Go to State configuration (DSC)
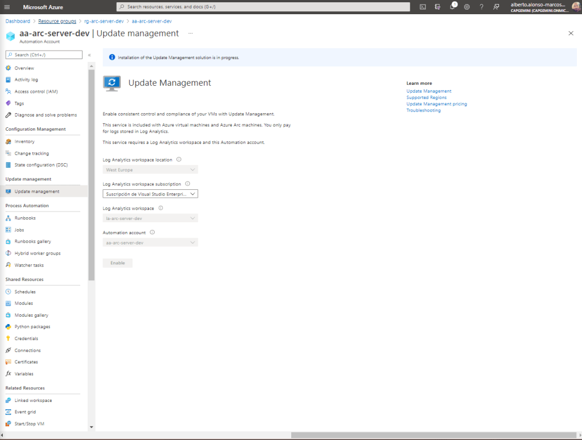This screenshot has width=582, height=440. 41,165
